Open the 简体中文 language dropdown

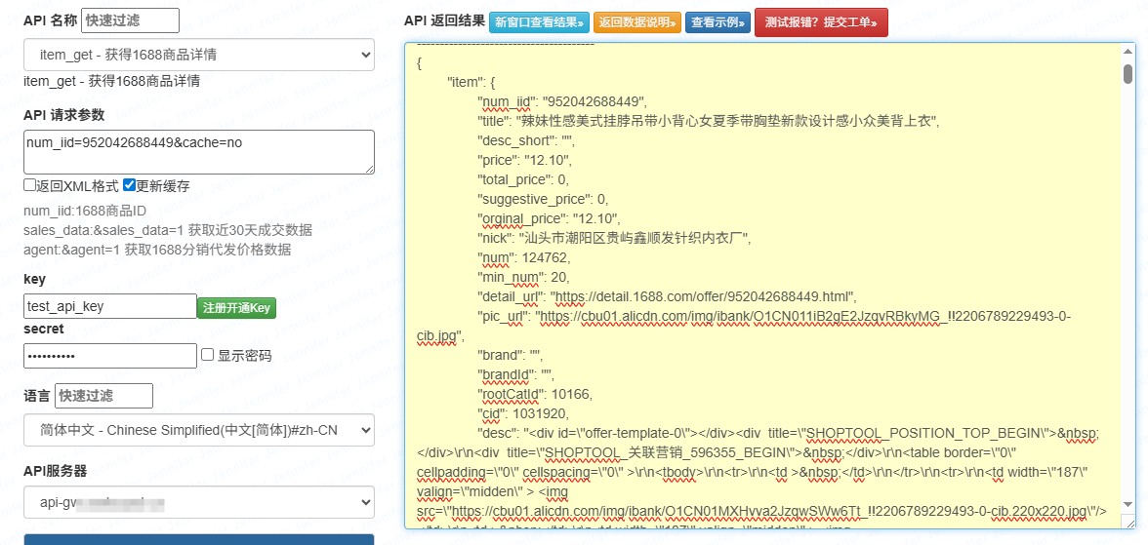199,430
